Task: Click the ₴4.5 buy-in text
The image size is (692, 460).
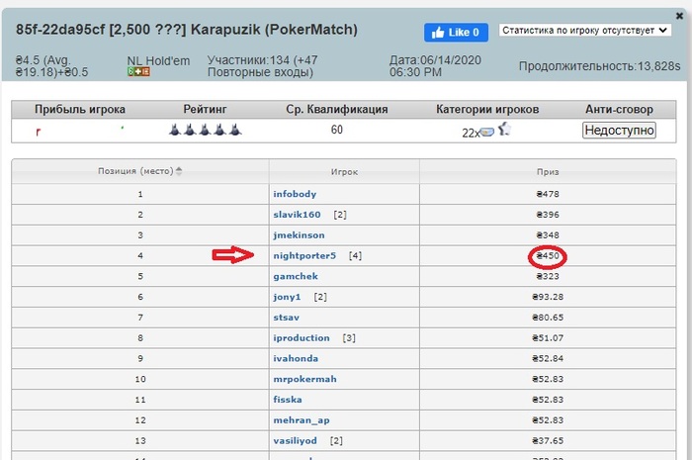Action: click(x=51, y=66)
